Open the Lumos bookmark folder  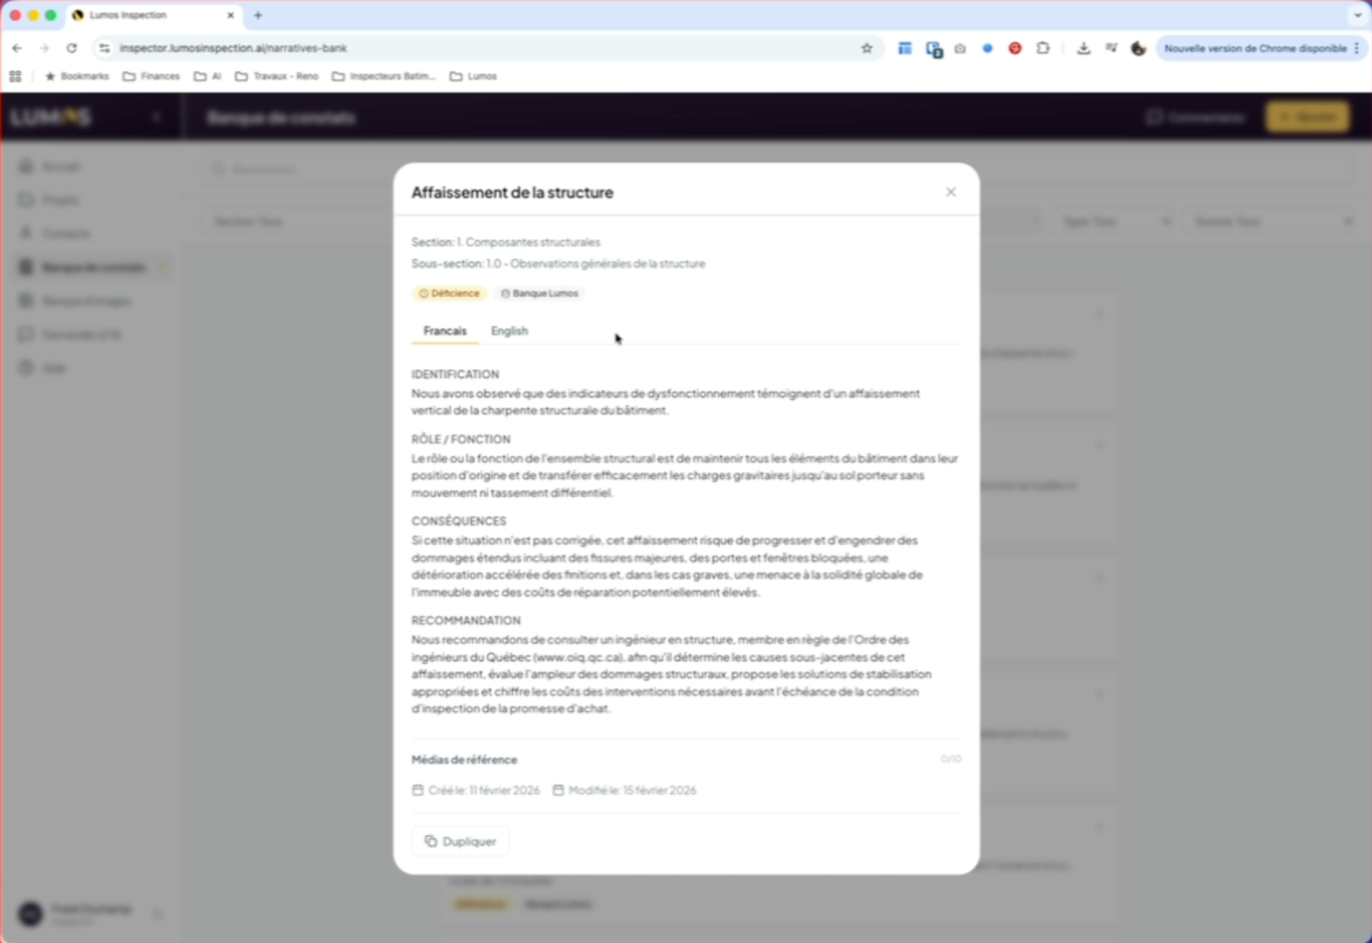point(474,76)
